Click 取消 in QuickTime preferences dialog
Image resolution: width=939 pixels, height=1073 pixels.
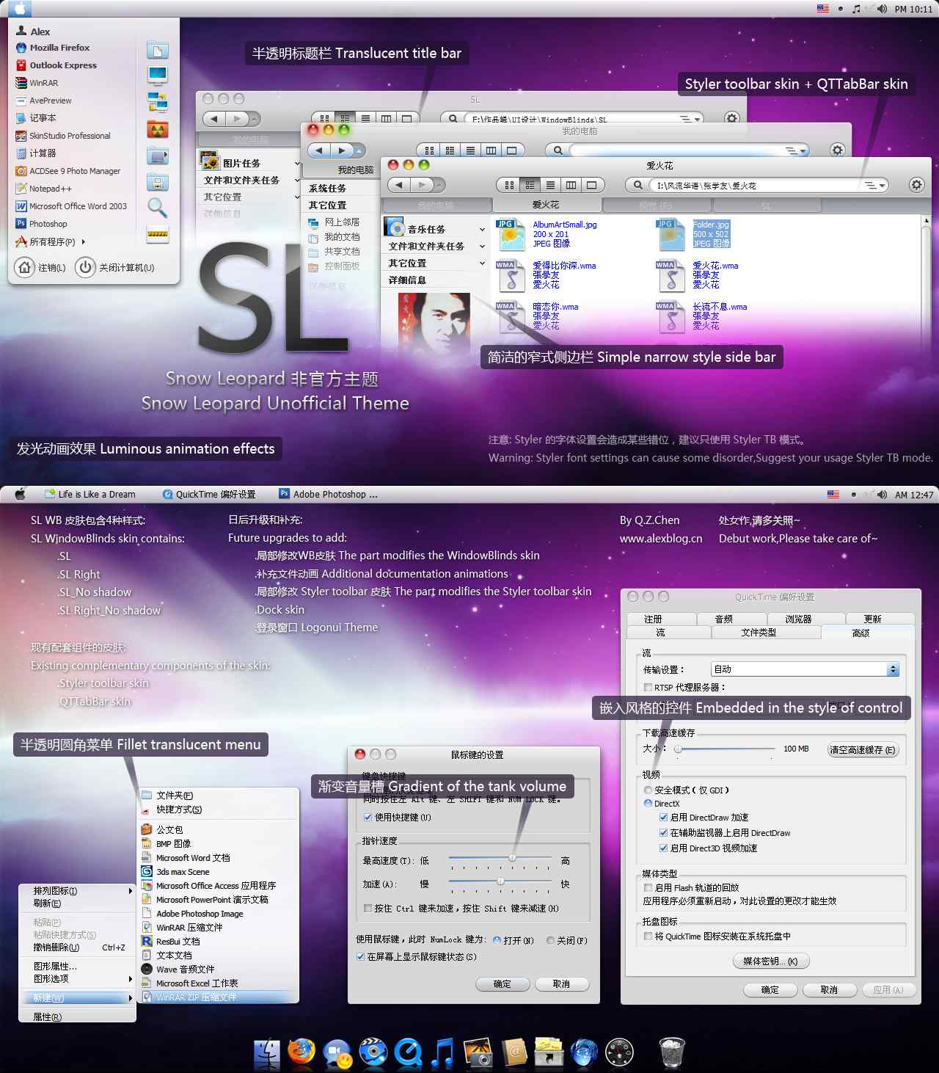click(x=829, y=990)
